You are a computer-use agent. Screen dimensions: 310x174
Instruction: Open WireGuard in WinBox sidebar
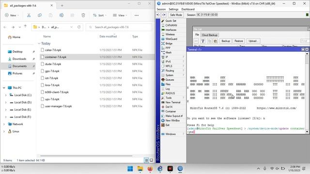(x=171, y=39)
